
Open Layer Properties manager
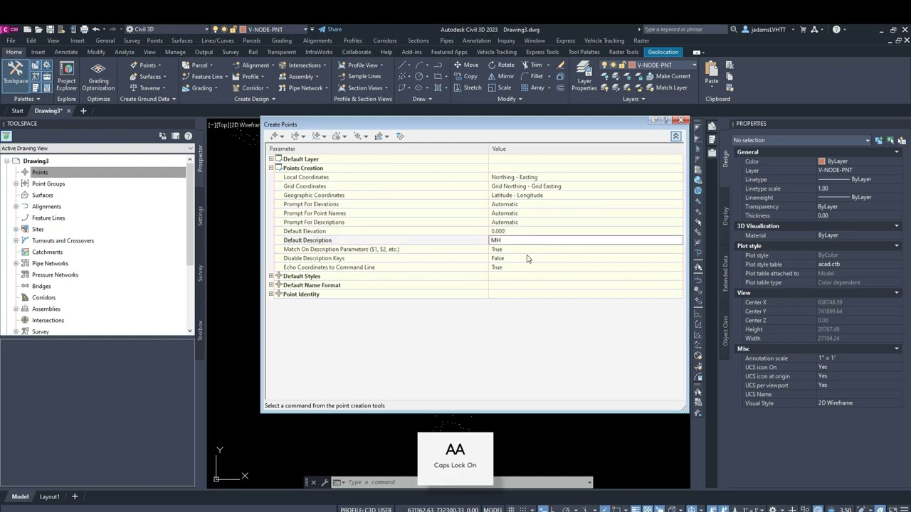(x=584, y=77)
